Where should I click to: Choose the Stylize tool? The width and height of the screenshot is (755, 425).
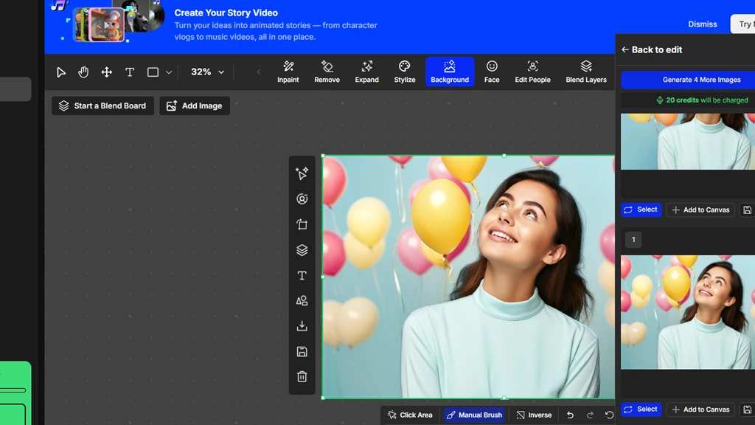coord(404,72)
